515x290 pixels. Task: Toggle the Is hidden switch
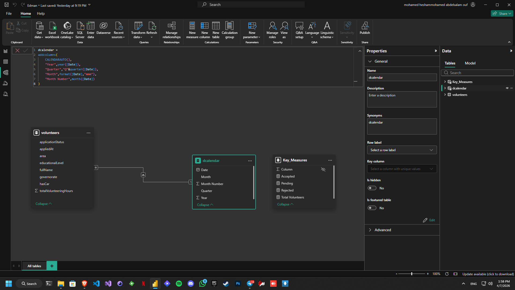click(372, 188)
